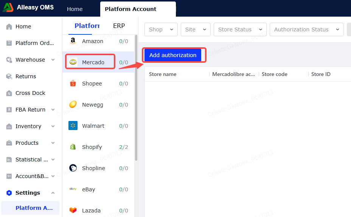The image size is (351, 217).
Task: Click the Cross Dock sidebar icon
Action: [9, 93]
